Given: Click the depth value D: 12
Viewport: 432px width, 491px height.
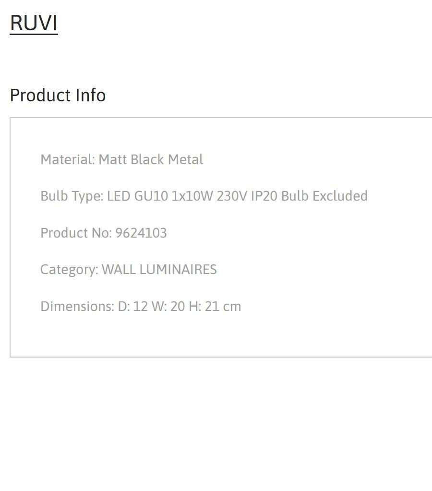Looking at the screenshot, I should [x=133, y=306].
